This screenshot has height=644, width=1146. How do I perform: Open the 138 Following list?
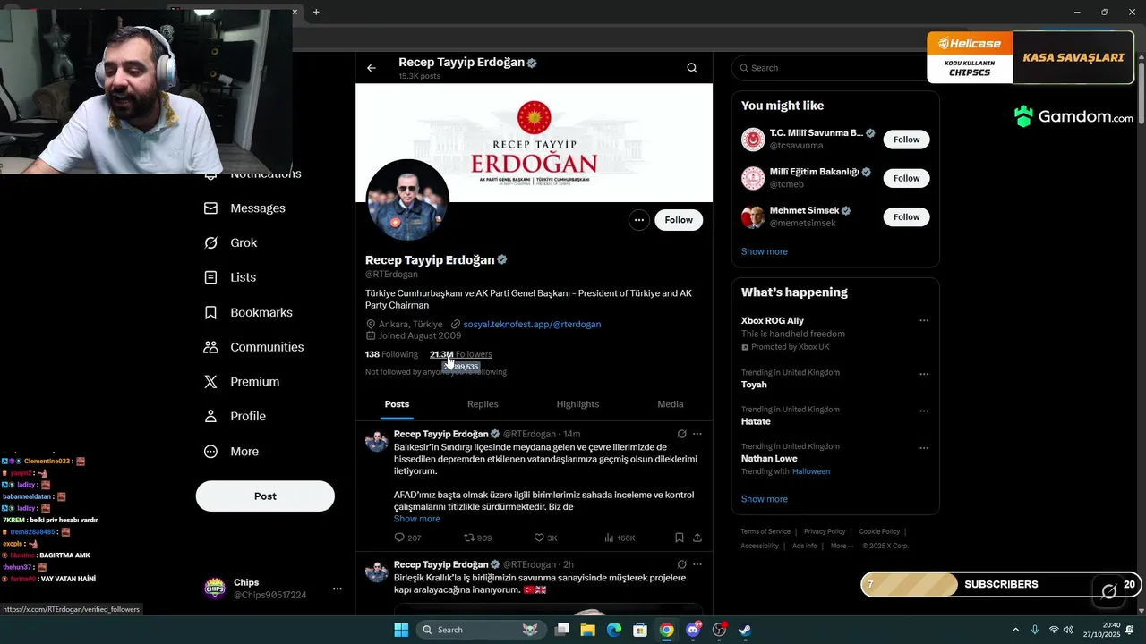pyautogui.click(x=391, y=354)
